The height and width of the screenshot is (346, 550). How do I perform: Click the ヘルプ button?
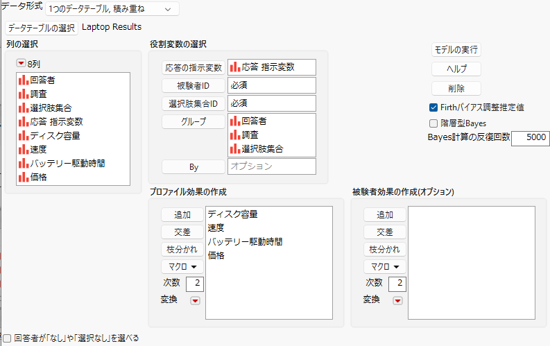pos(456,69)
